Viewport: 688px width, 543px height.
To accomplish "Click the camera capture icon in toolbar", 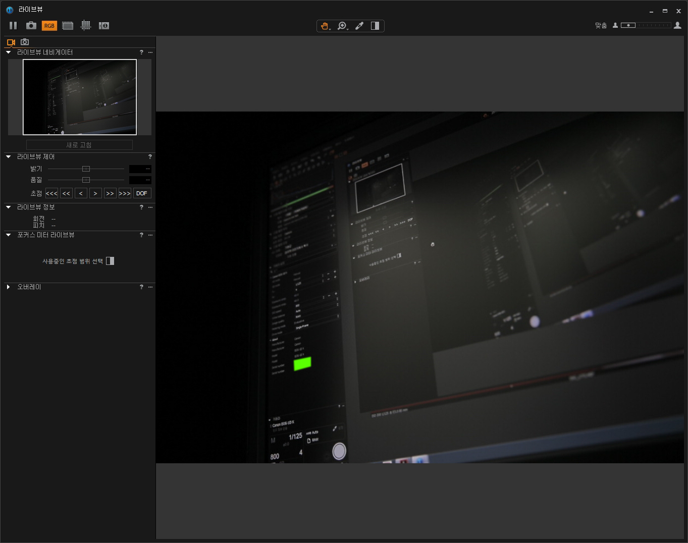I will point(31,26).
